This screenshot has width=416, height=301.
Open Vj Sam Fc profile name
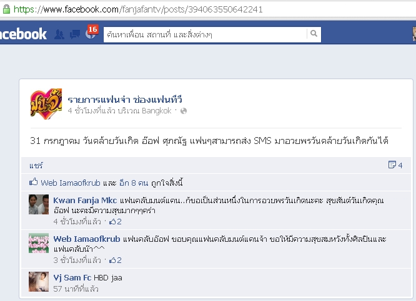[x=72, y=278]
